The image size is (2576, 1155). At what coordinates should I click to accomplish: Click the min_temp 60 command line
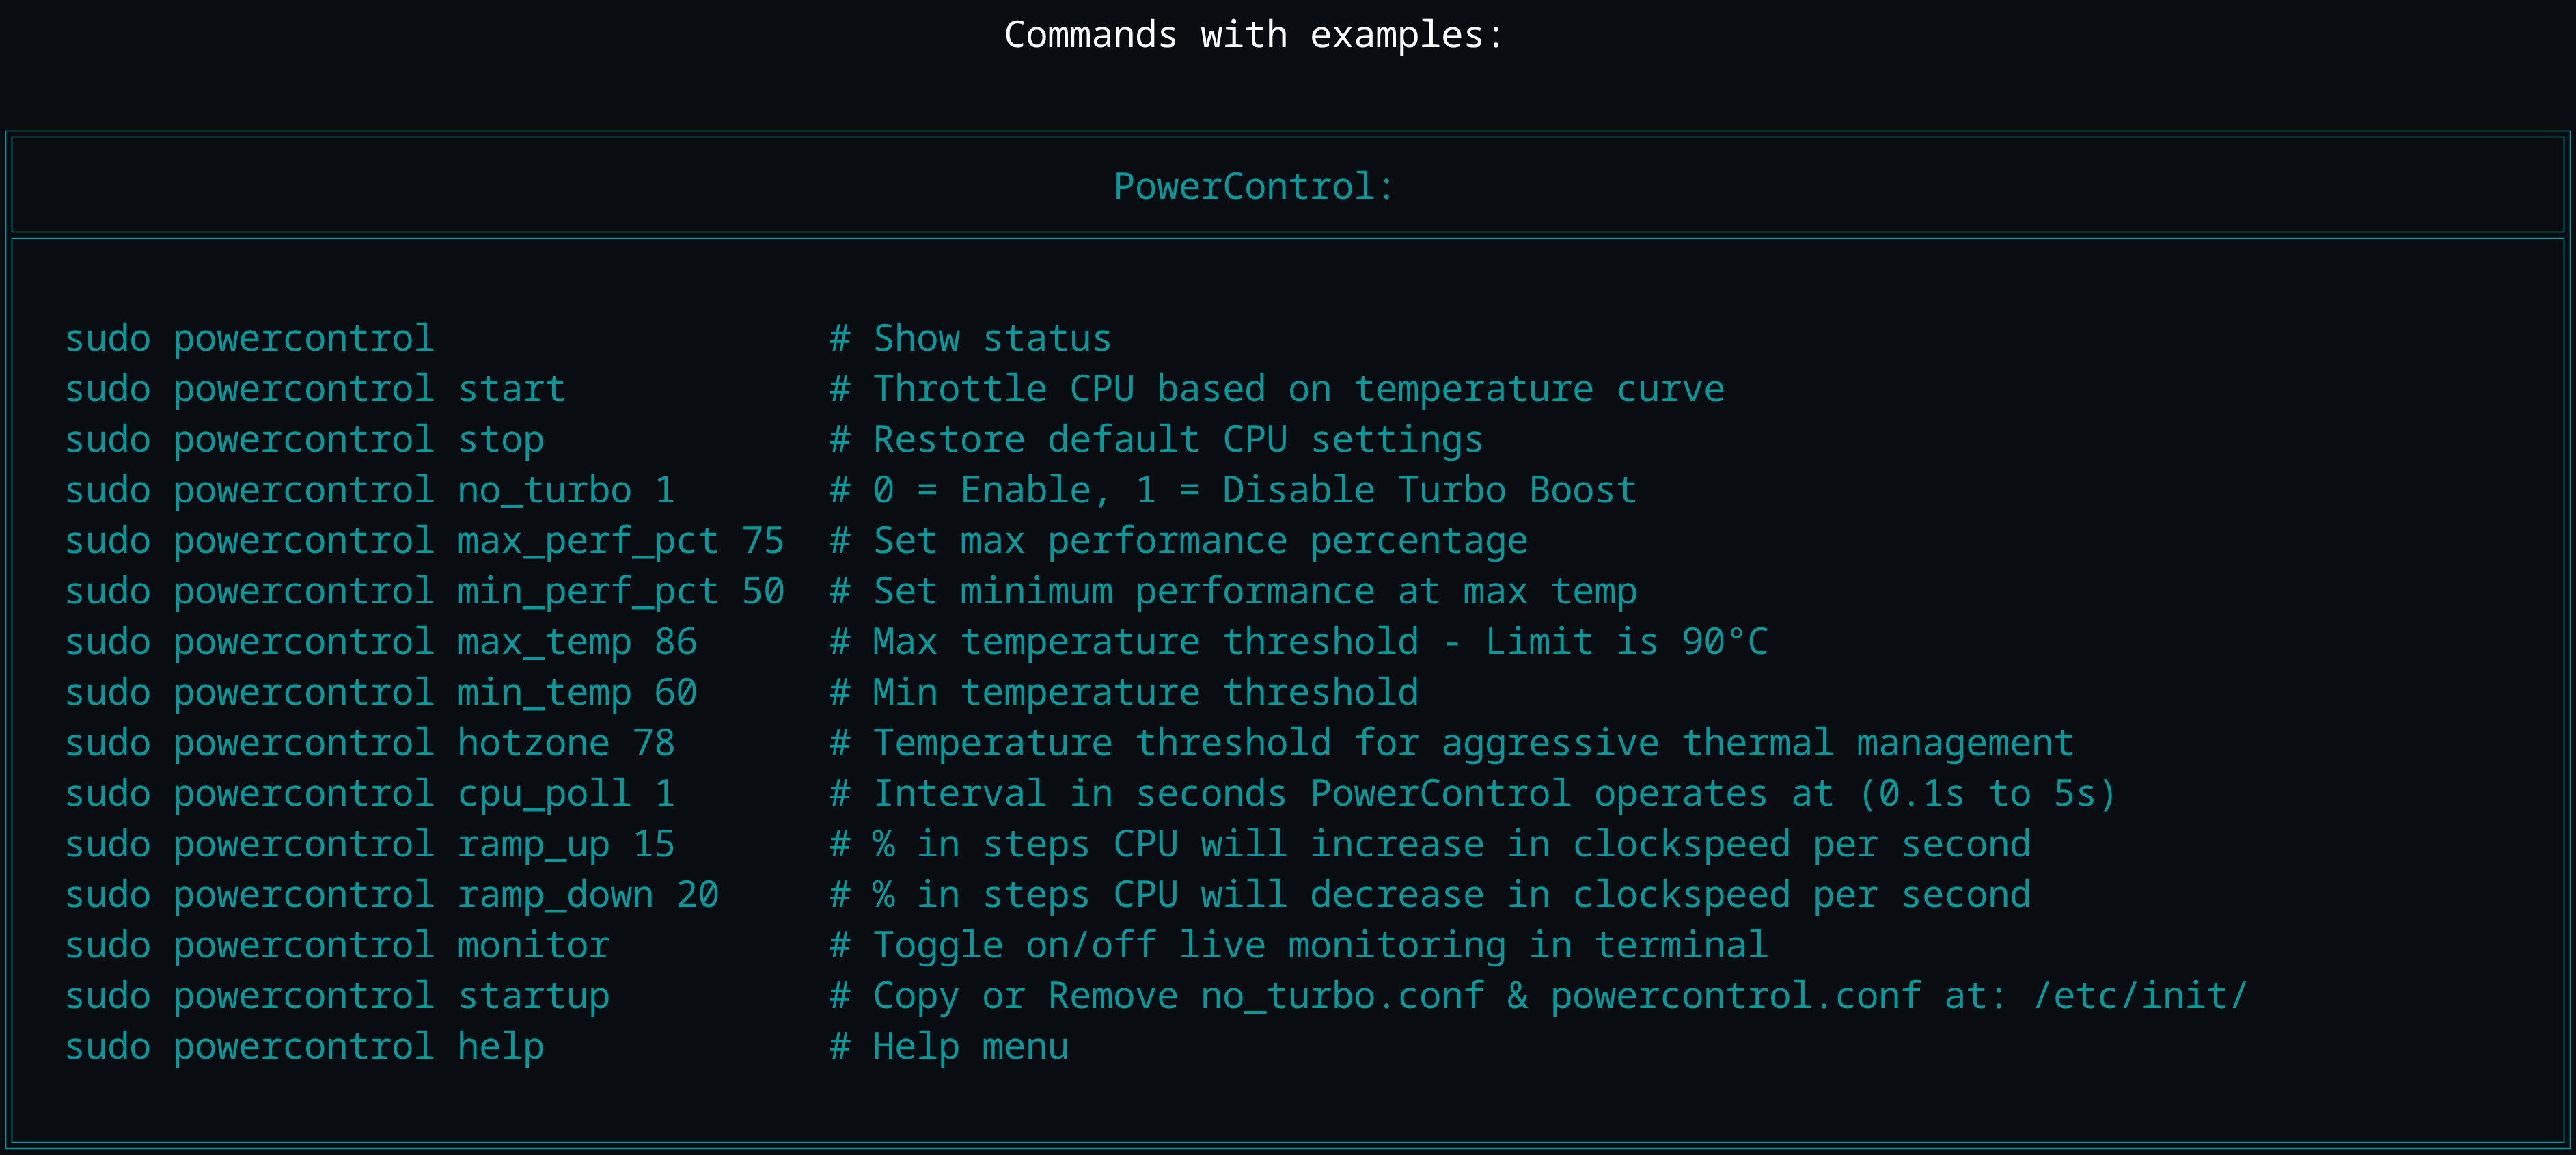pyautogui.click(x=381, y=692)
